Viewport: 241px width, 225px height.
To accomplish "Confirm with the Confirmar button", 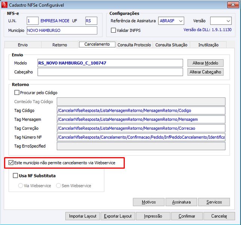I will 187,216.
